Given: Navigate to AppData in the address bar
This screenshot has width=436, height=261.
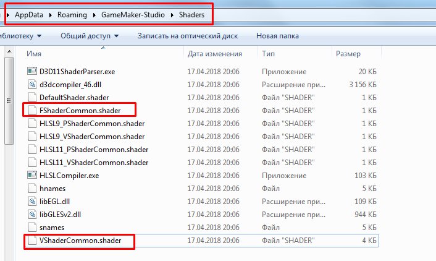Looking at the screenshot, I should 29,15.
